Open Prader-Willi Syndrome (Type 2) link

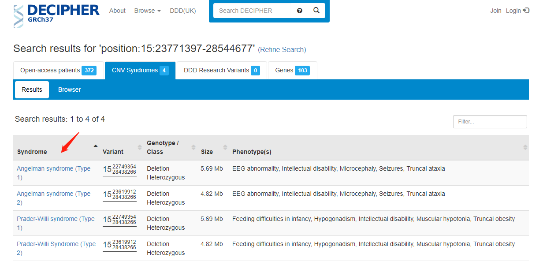coord(56,248)
